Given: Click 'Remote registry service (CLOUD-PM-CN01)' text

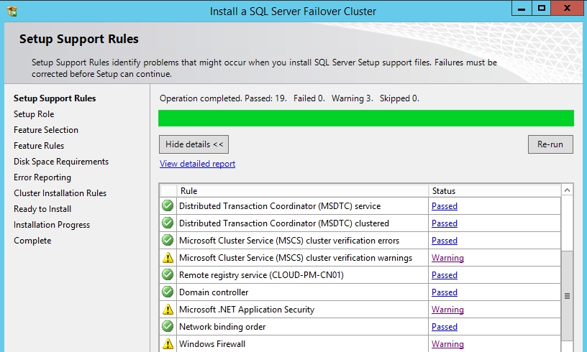Looking at the screenshot, I should 261,275.
